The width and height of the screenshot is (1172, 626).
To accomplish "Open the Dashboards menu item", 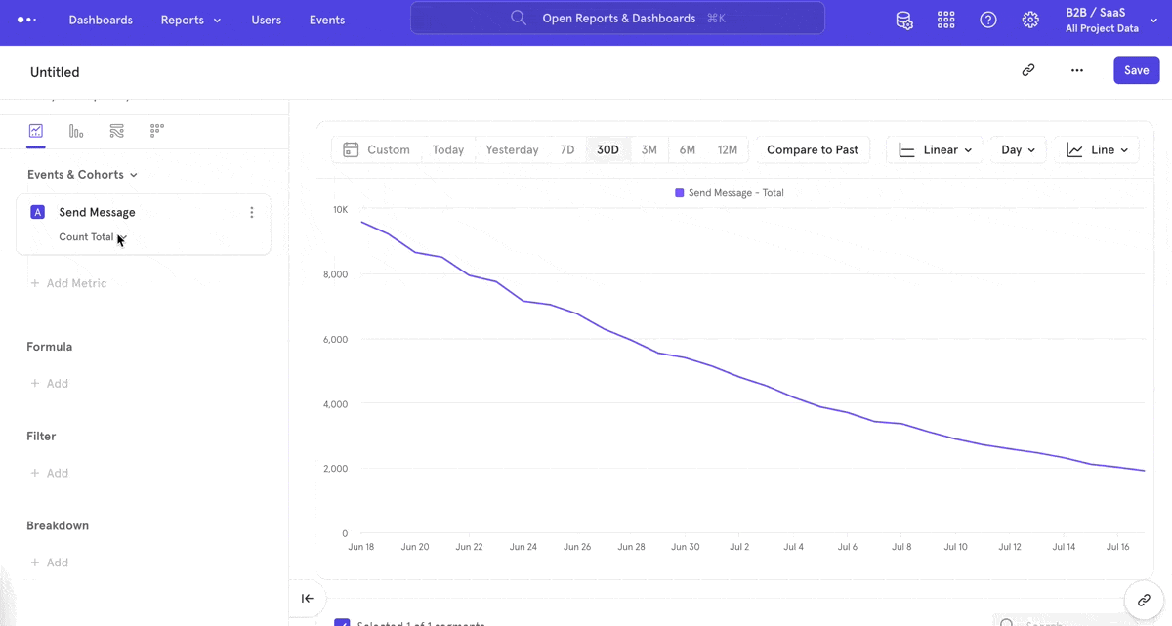I will tap(101, 21).
